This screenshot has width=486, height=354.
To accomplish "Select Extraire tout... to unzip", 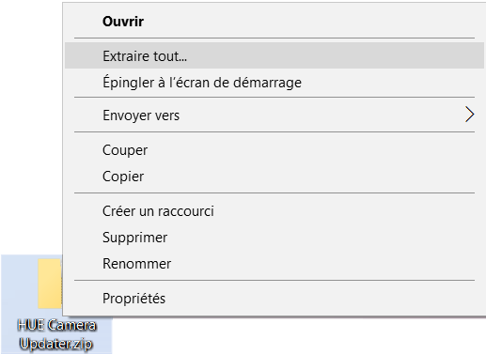I will point(274,55).
